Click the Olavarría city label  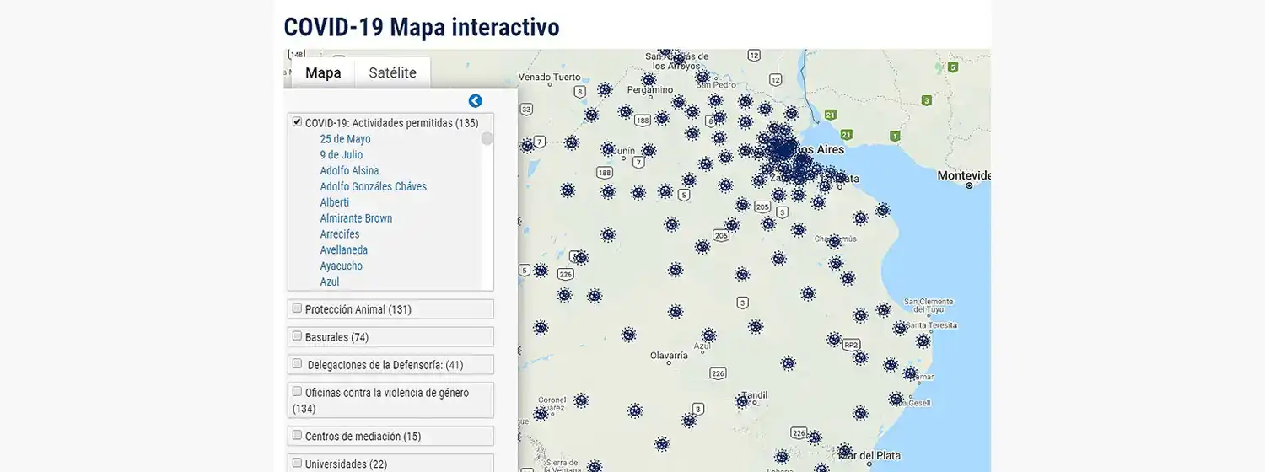[x=669, y=356]
